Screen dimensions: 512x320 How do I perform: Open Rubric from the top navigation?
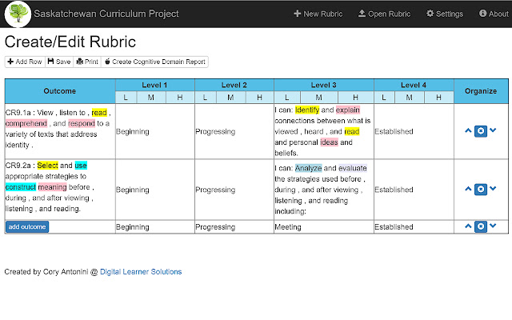[x=384, y=14]
